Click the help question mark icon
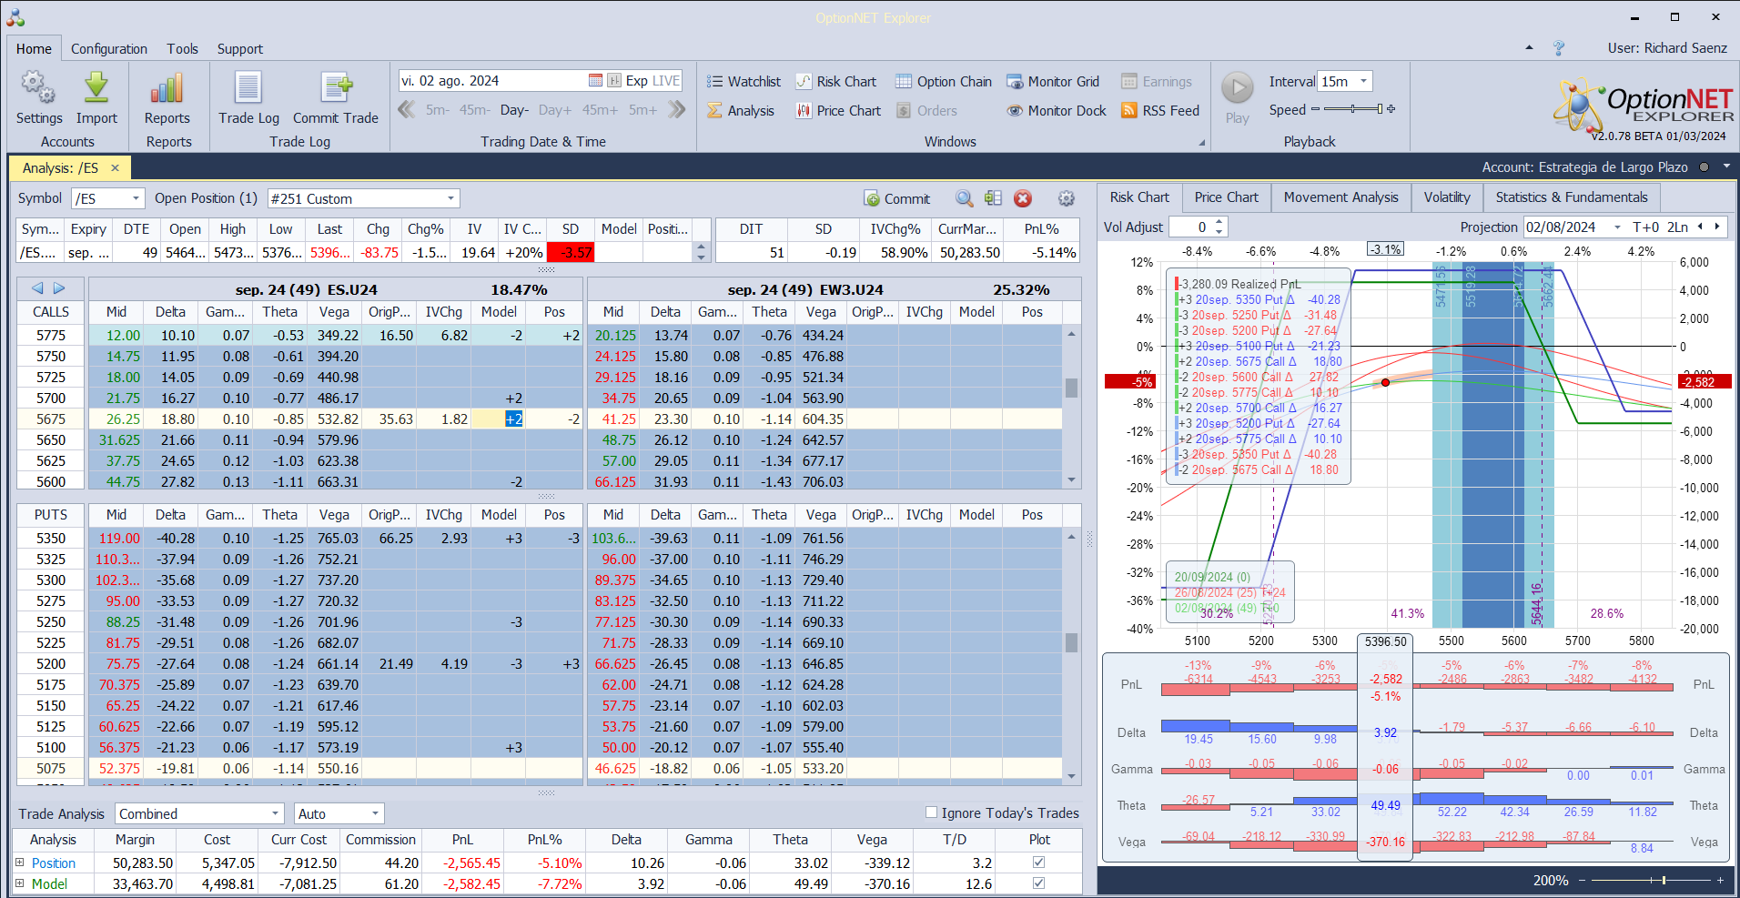1740x898 pixels. click(x=1558, y=48)
